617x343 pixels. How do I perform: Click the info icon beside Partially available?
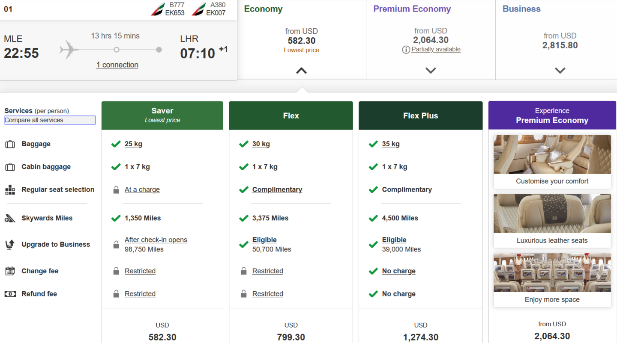tap(406, 50)
